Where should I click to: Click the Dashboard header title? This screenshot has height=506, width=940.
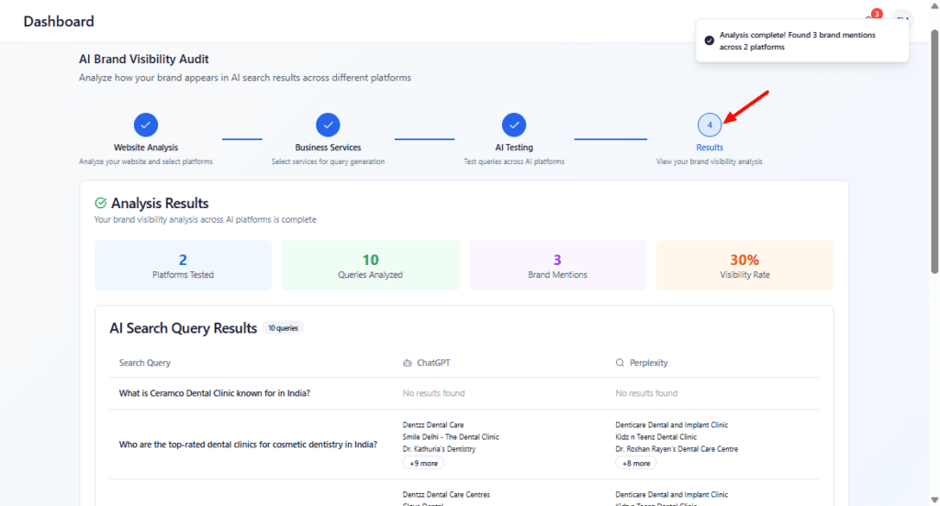click(x=59, y=21)
